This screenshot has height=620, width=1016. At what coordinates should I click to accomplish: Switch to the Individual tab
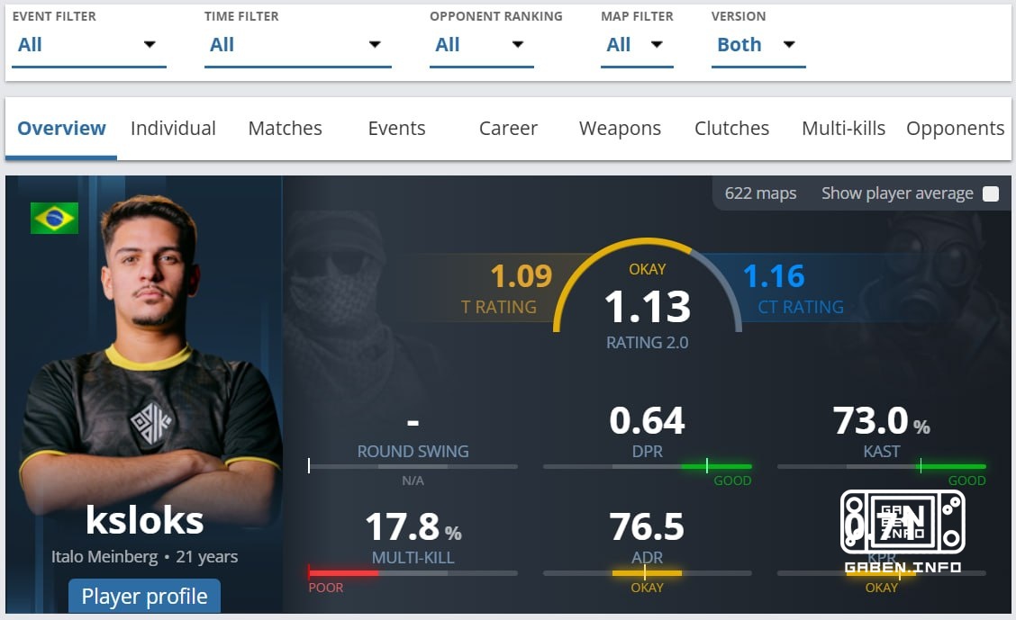(173, 128)
